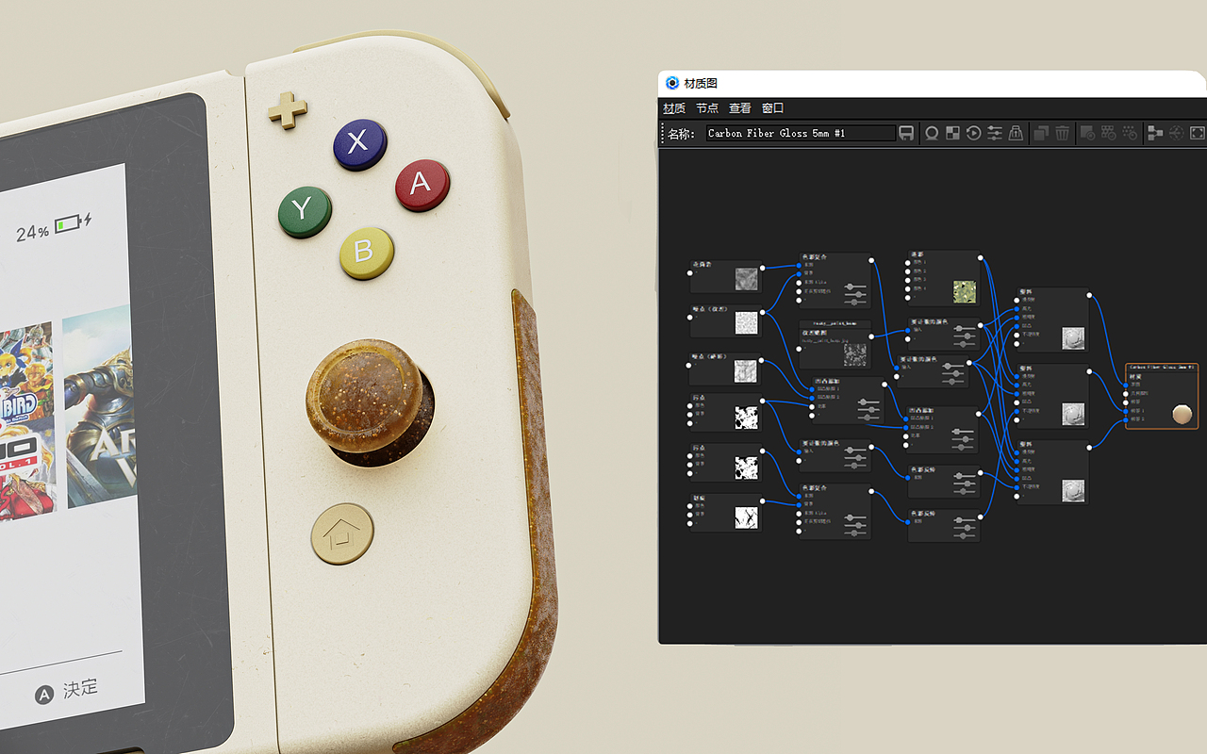
Task: Click the circular material preview icon
Action: tap(932, 134)
